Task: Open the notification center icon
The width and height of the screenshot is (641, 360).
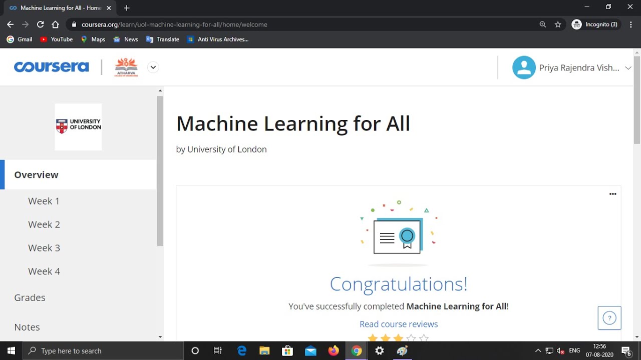Action: 626,350
